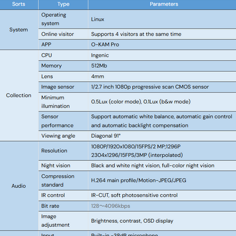236x236 pixels.
Task: Click the Image adjustment parameters cell
Action: [162, 221]
